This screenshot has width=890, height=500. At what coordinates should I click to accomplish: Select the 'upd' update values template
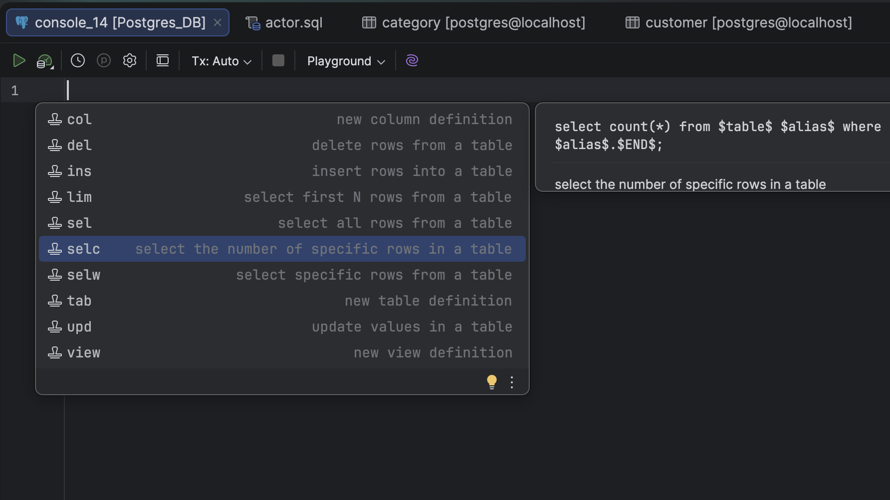[x=282, y=327]
